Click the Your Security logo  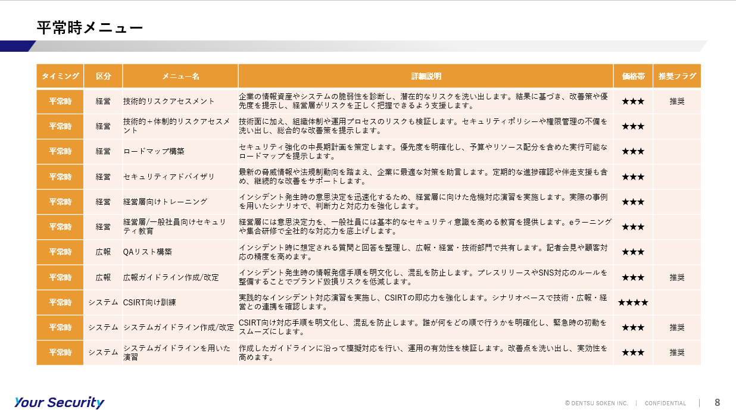59,402
